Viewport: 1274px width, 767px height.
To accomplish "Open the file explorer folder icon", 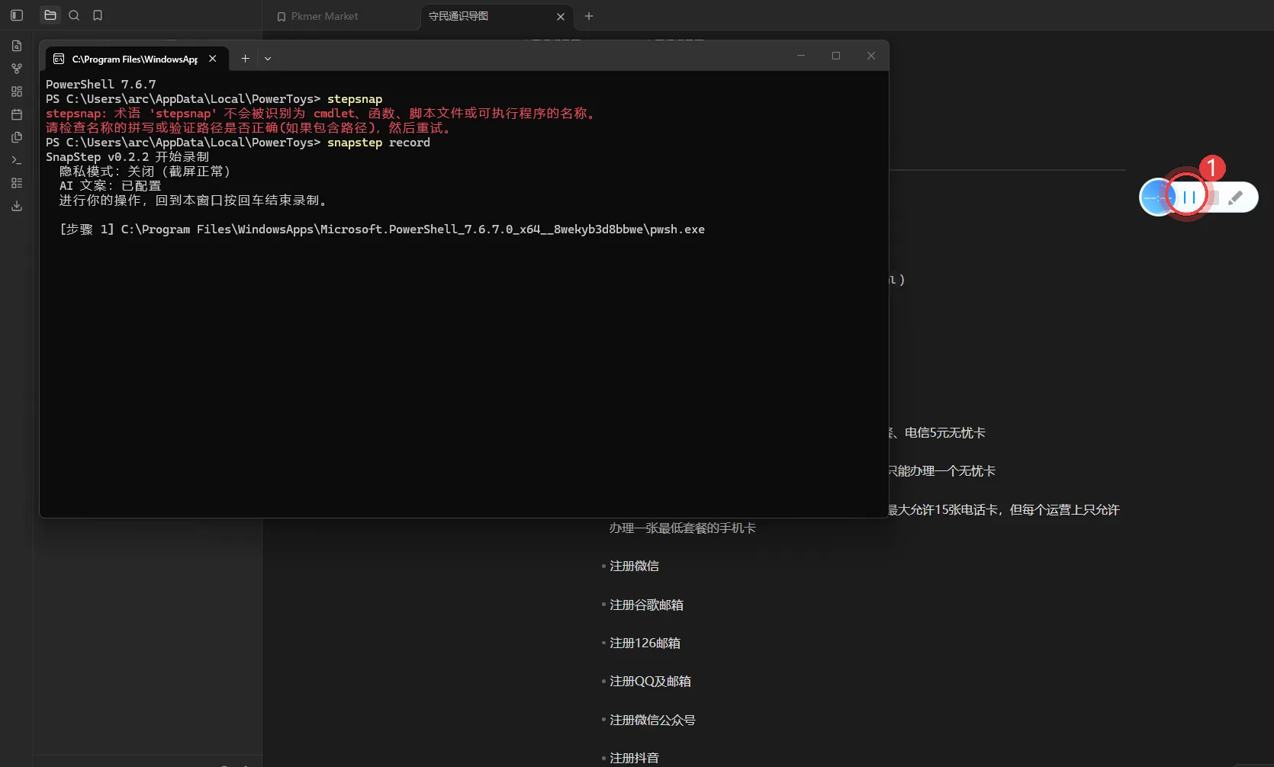I will 50,15.
